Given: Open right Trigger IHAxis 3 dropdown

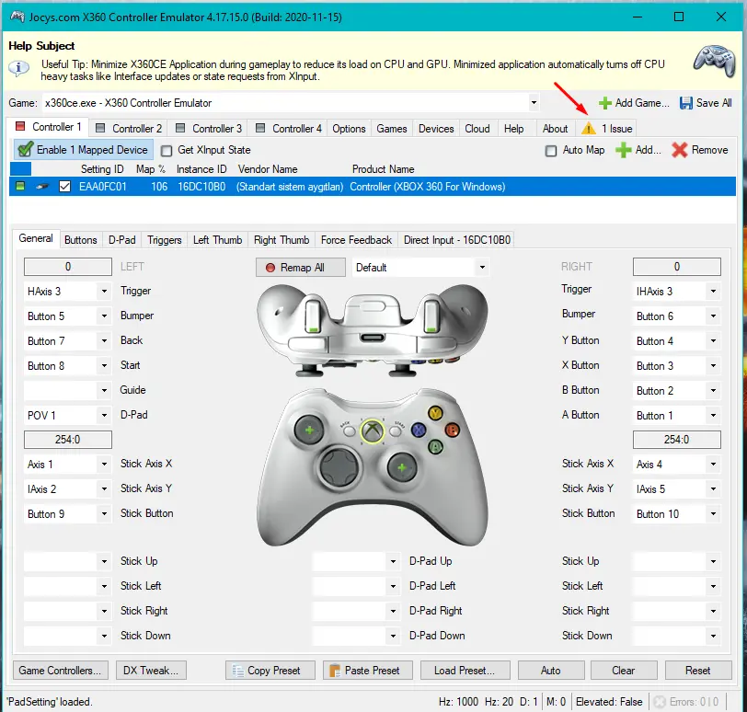Looking at the screenshot, I should (713, 291).
